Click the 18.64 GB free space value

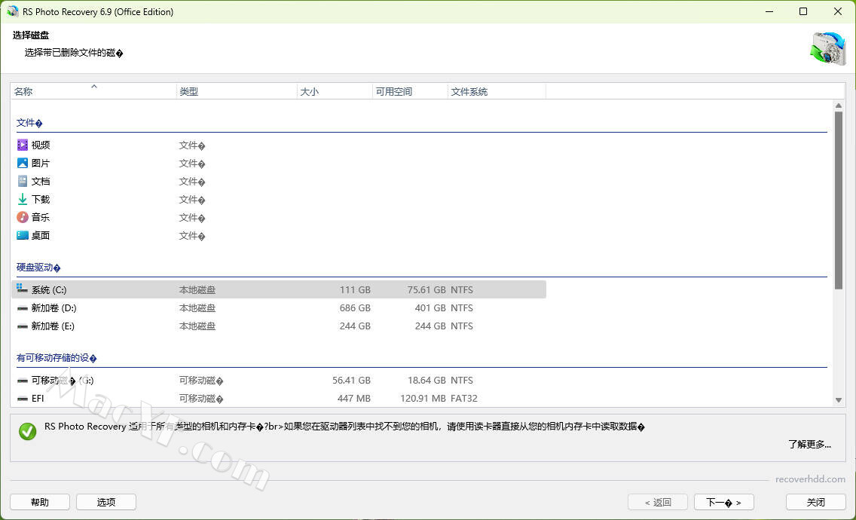coord(426,380)
